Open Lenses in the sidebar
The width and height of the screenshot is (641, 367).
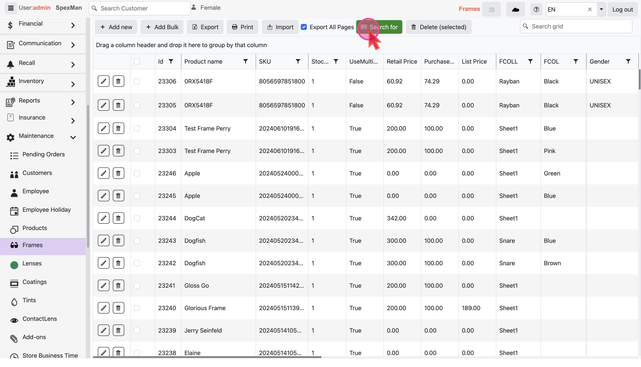(x=32, y=263)
